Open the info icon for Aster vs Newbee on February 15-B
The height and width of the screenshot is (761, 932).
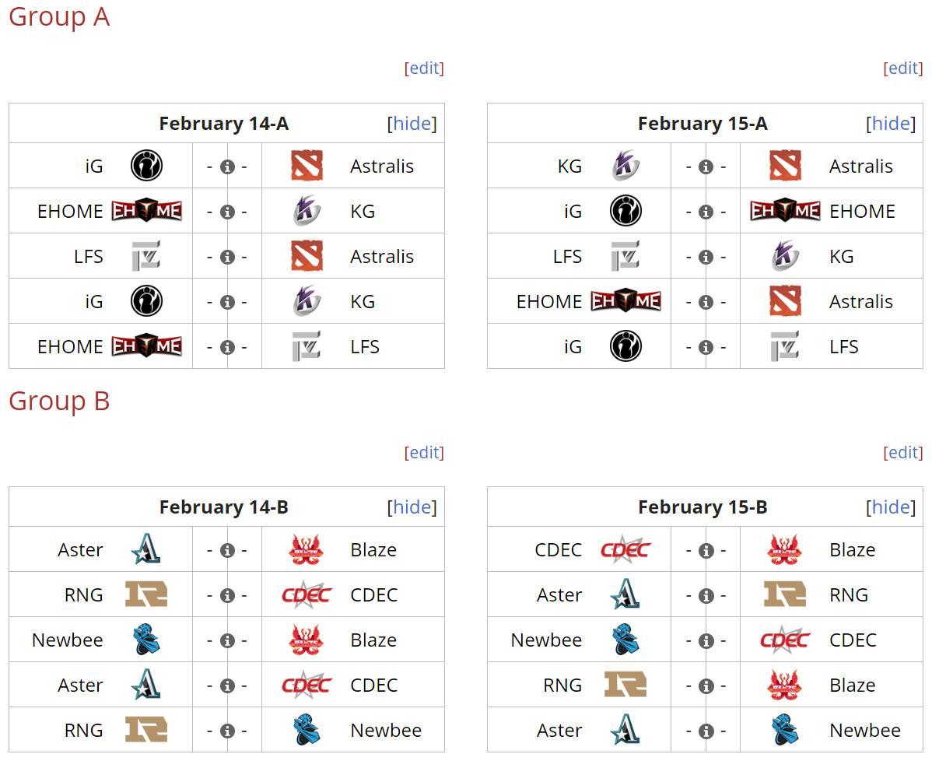[706, 731]
